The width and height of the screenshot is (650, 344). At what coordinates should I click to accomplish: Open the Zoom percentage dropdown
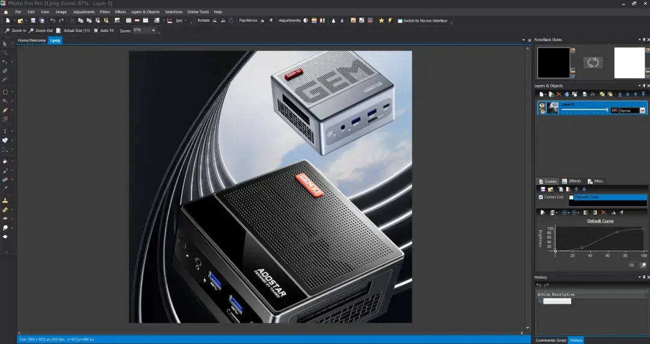click(153, 30)
